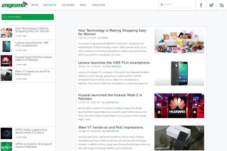227x151 pixels.
Task: Click author link Guest
Action: 104,38
